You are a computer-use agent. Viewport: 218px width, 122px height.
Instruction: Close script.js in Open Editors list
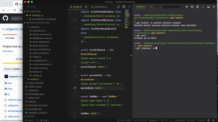tap(27, 15)
